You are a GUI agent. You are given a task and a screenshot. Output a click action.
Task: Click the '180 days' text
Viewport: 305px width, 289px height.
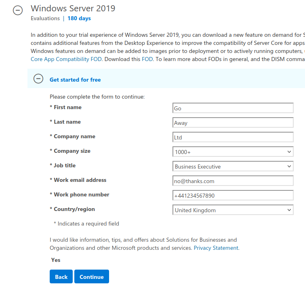click(79, 18)
